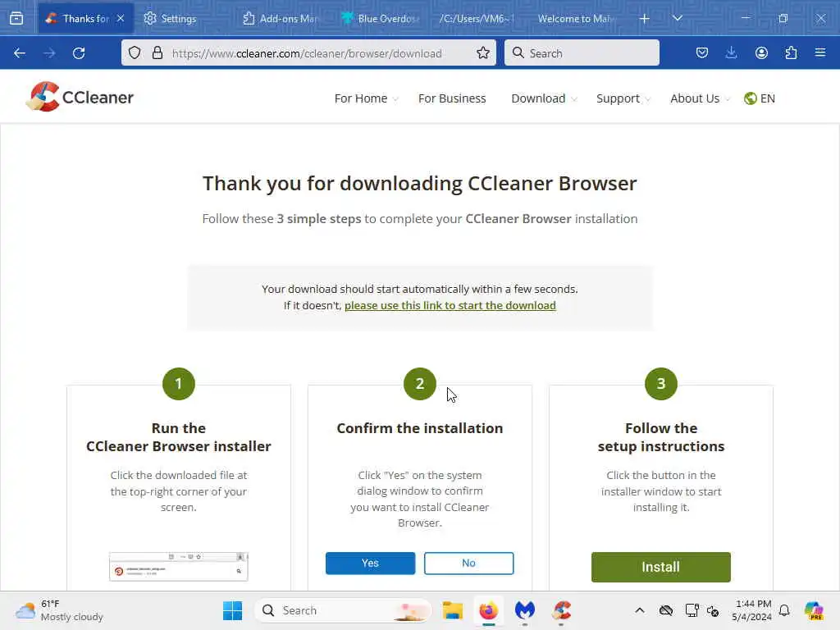Open CCleaner app in taskbar
The width and height of the screenshot is (840, 630).
(x=561, y=610)
